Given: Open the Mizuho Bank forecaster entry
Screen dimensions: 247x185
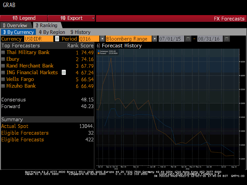Looking at the screenshot, I should pos(21,86).
